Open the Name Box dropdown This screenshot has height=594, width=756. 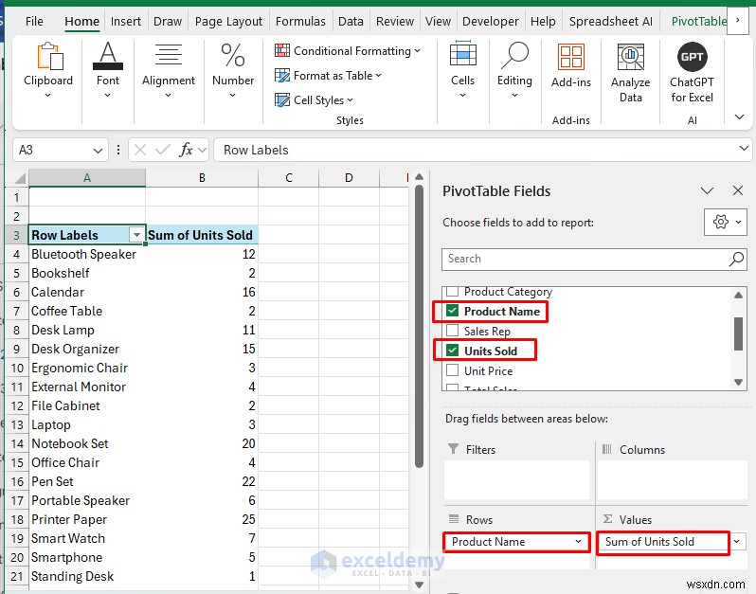(x=98, y=151)
